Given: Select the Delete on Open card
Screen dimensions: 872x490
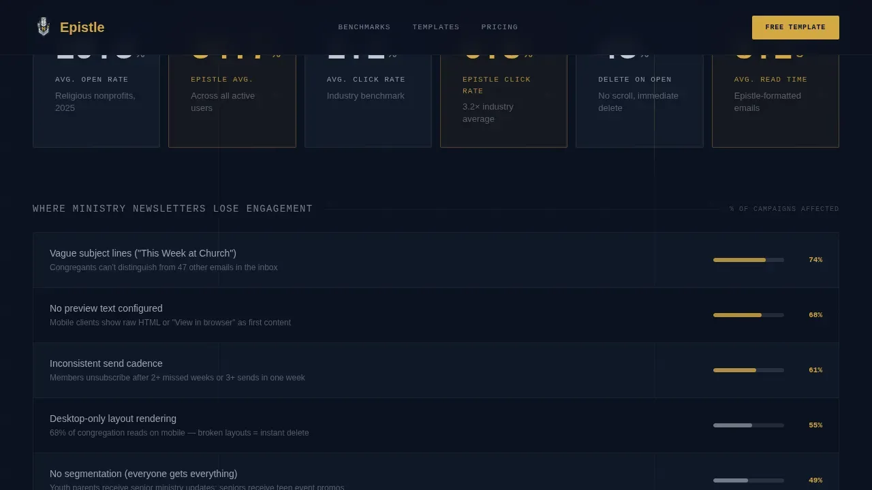Looking at the screenshot, I should [640, 101].
